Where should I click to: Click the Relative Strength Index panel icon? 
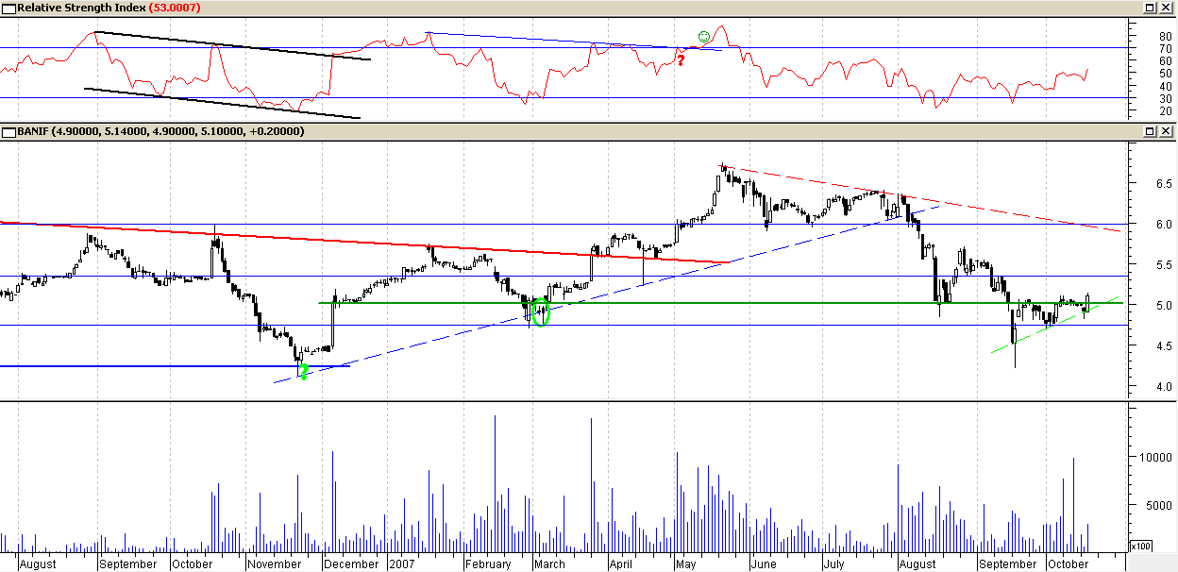8,7
